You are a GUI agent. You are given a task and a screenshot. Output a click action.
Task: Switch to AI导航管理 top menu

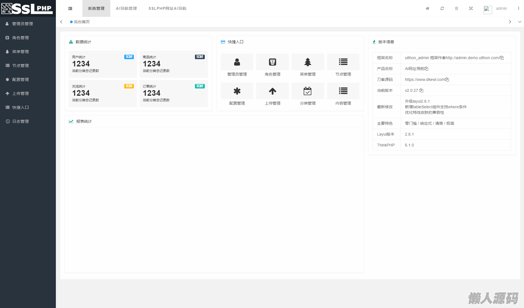tap(126, 8)
